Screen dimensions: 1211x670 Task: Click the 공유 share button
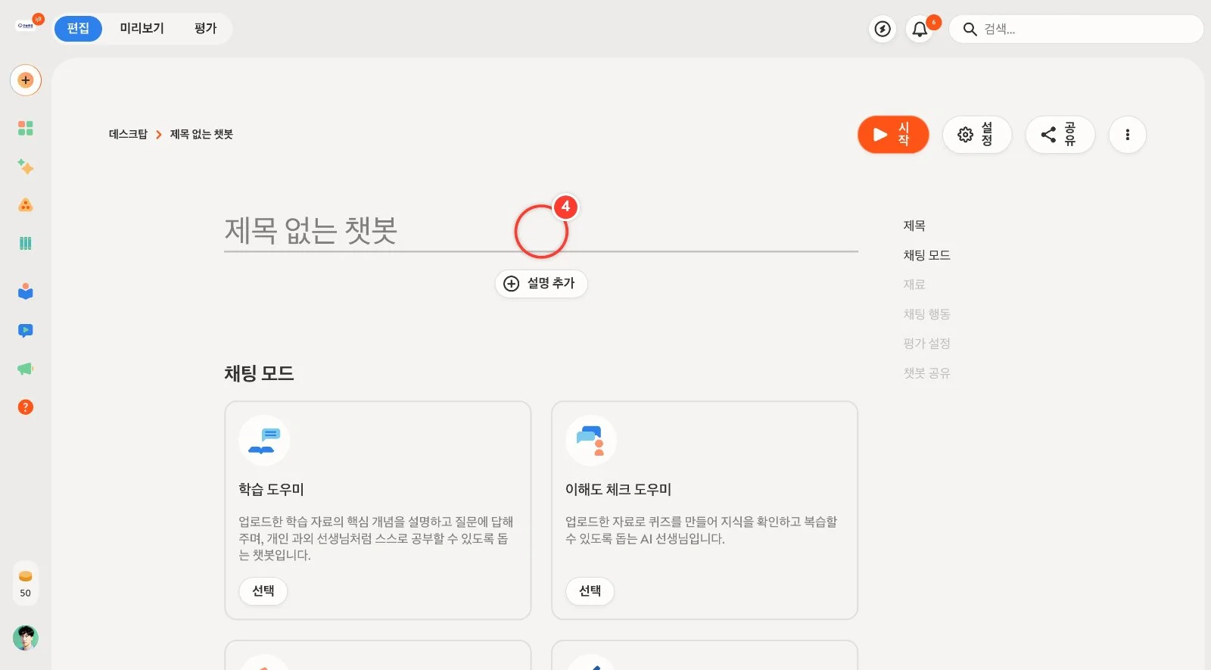click(1060, 135)
